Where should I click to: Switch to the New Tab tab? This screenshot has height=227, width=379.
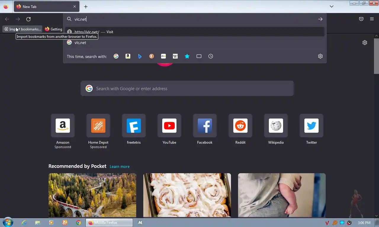(x=46, y=7)
